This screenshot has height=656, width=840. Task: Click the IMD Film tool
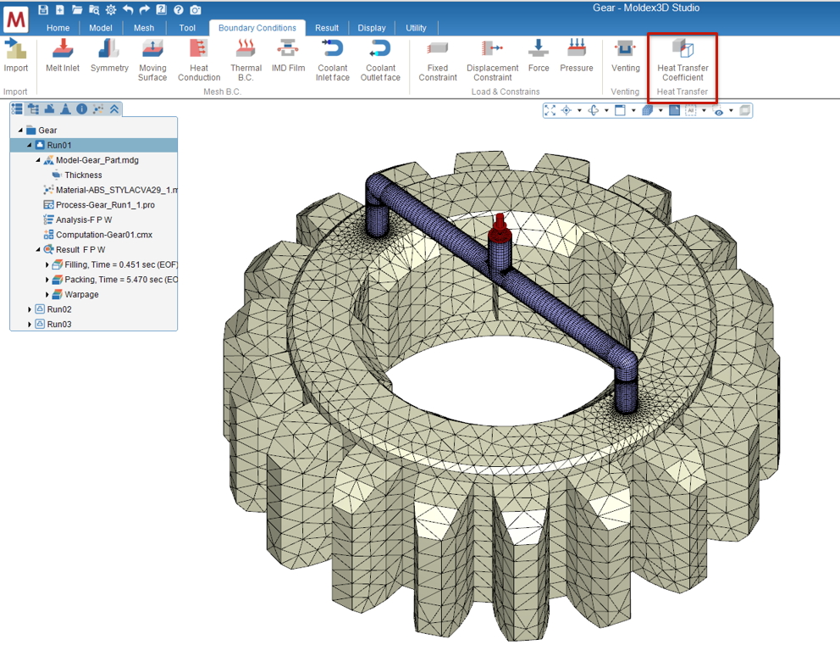click(x=288, y=56)
